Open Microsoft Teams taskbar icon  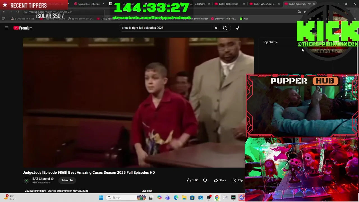pyautogui.click(x=167, y=198)
